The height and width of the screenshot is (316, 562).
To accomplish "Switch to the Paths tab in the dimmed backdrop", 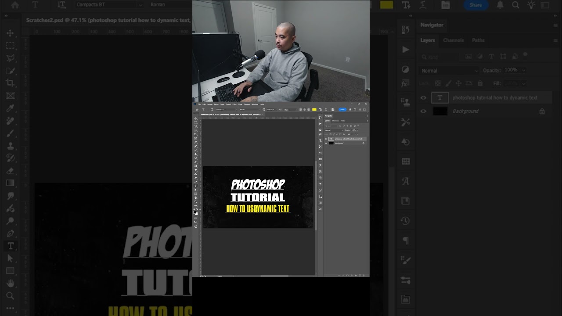I will point(478,40).
